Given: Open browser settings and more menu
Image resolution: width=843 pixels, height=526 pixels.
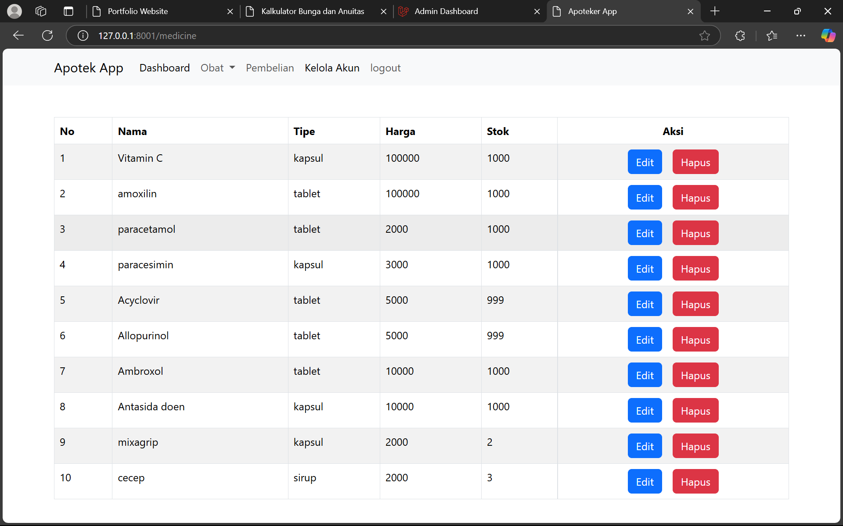Looking at the screenshot, I should [800, 36].
